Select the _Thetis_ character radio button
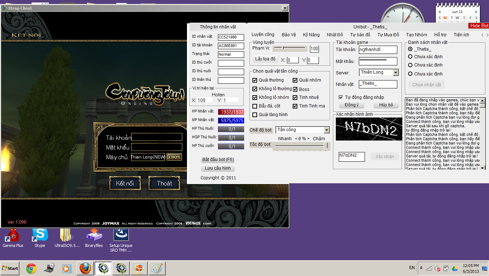This screenshot has width=489, height=276. 410,49
